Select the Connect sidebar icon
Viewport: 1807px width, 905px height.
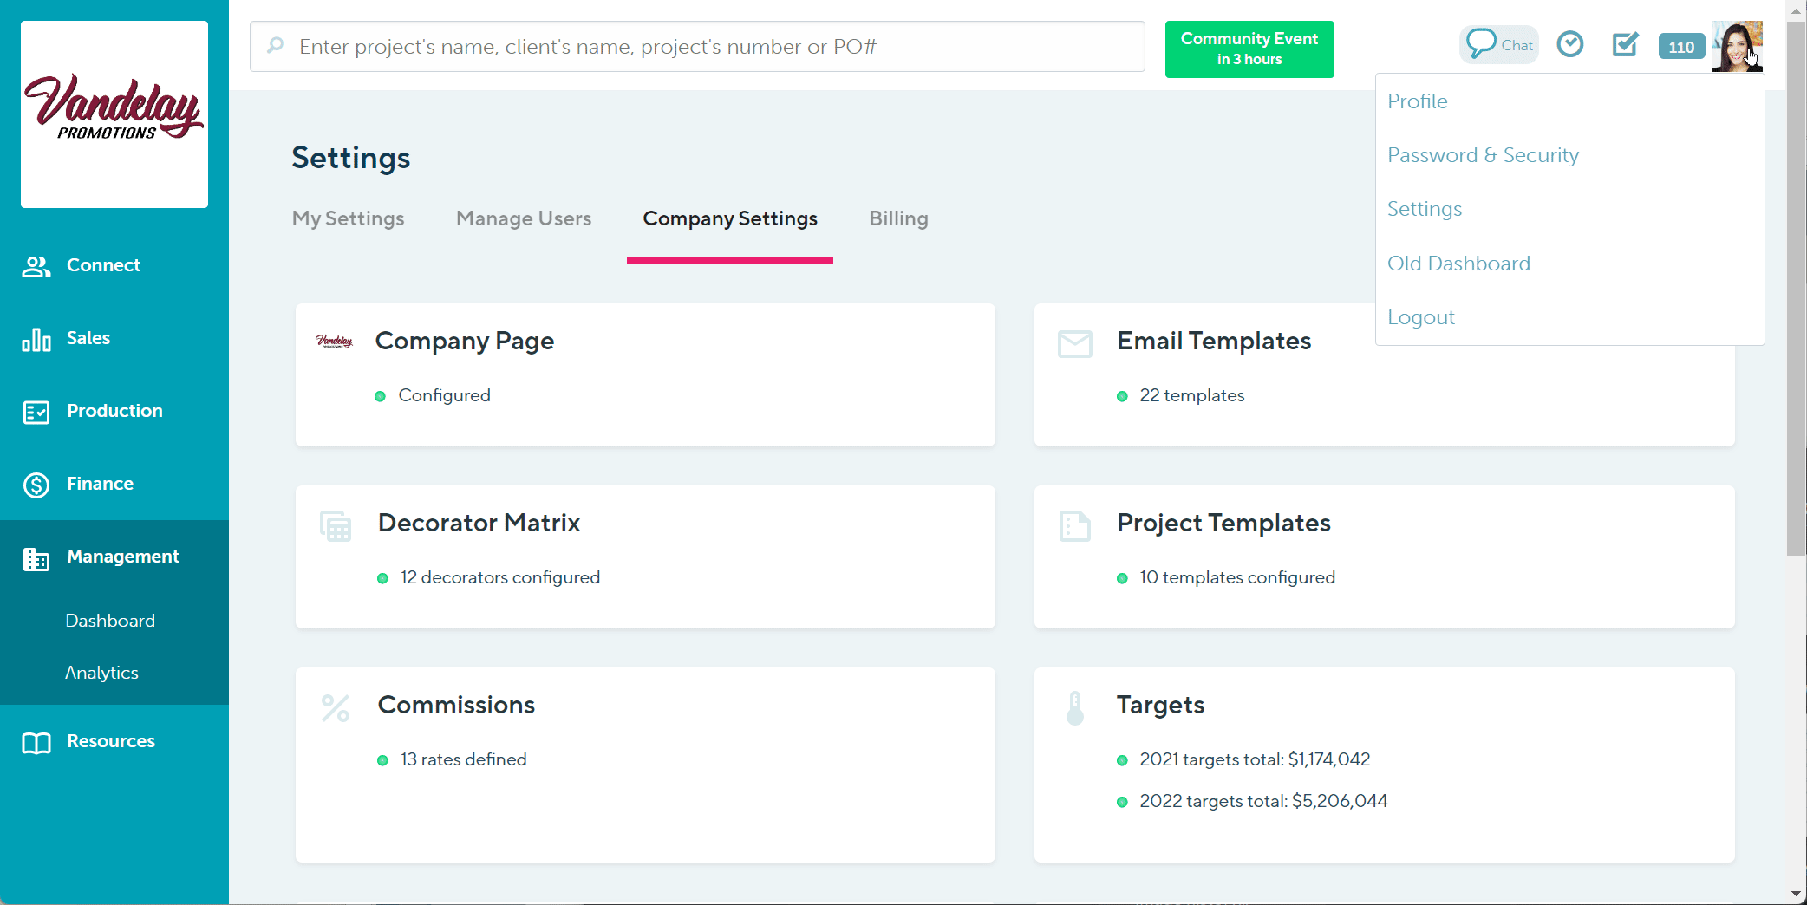(x=36, y=266)
